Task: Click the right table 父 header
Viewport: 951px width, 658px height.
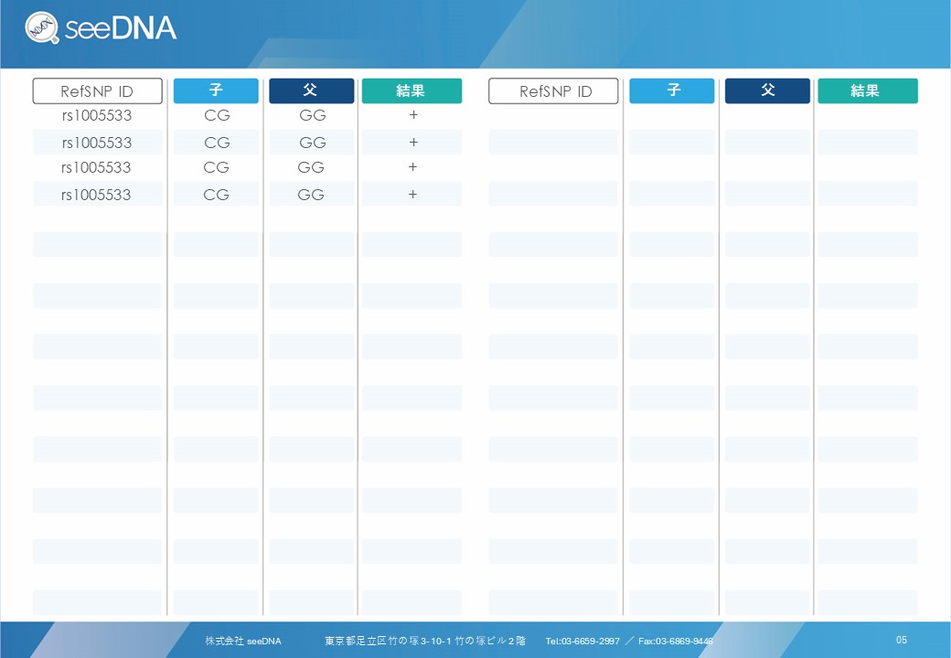Action: [767, 90]
